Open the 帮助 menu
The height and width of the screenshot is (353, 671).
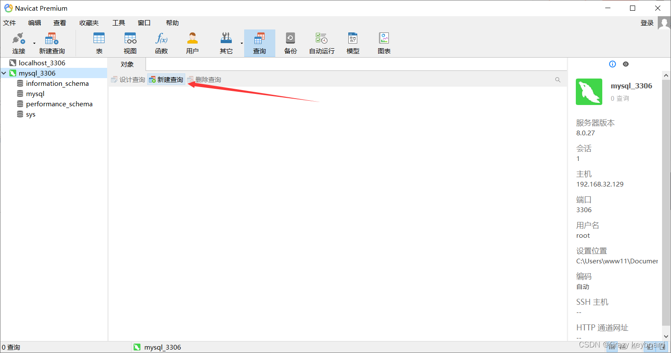[x=172, y=23]
